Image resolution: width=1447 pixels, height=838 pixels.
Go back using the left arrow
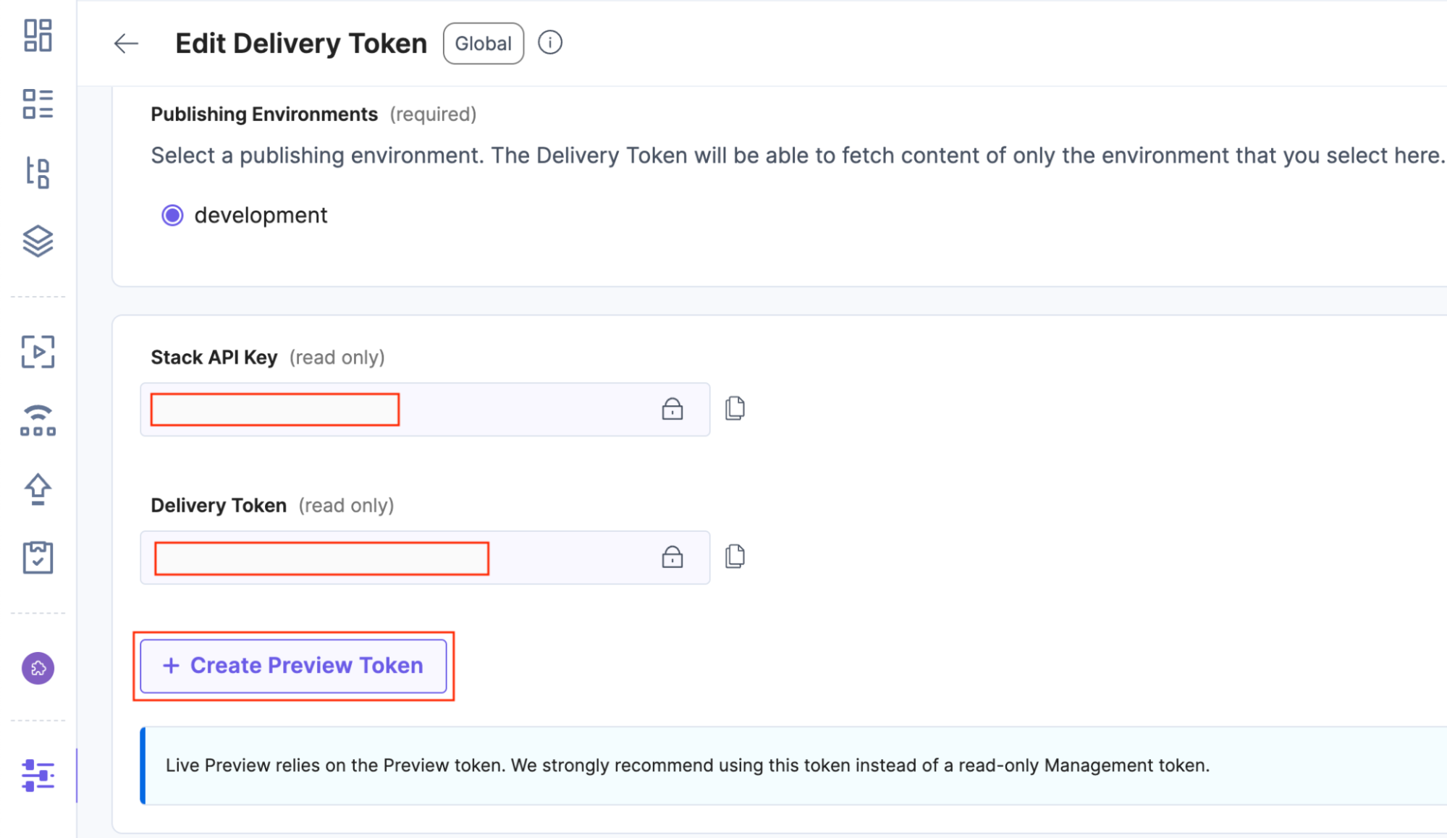[126, 43]
